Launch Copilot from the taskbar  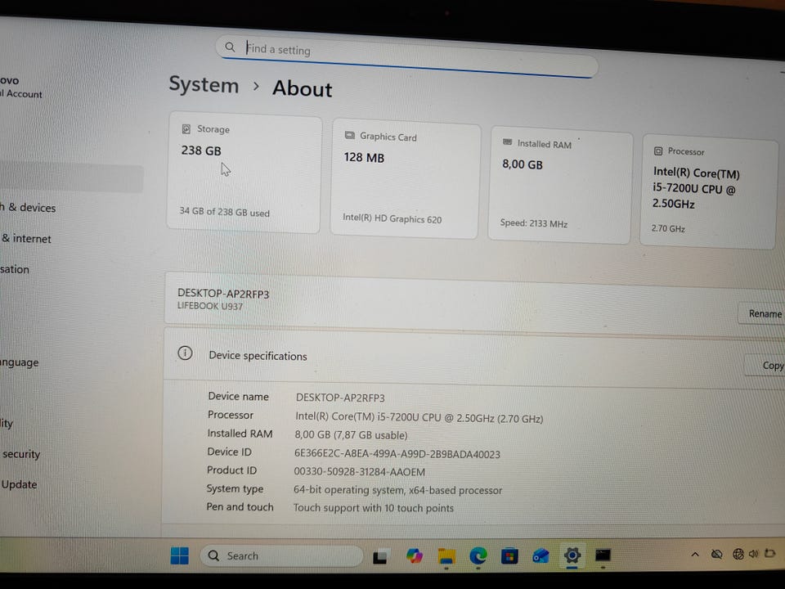point(414,555)
